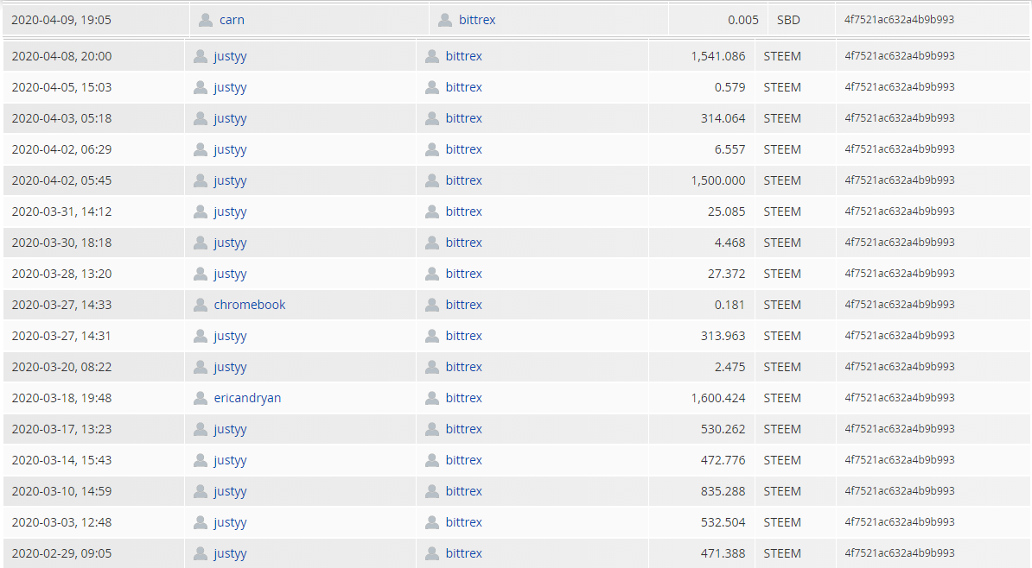Click bittrex avatar icon in the SBD row
The image size is (1032, 568).
pos(445,20)
